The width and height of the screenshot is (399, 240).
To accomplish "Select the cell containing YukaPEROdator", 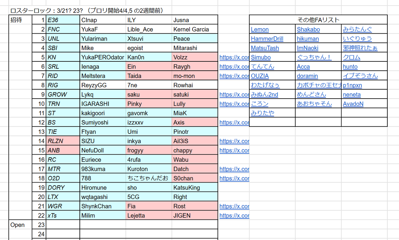I will pos(103,57).
